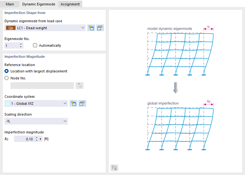245x175 pixels.
Task: Click new coordinate system icon
Action: click(73, 103)
